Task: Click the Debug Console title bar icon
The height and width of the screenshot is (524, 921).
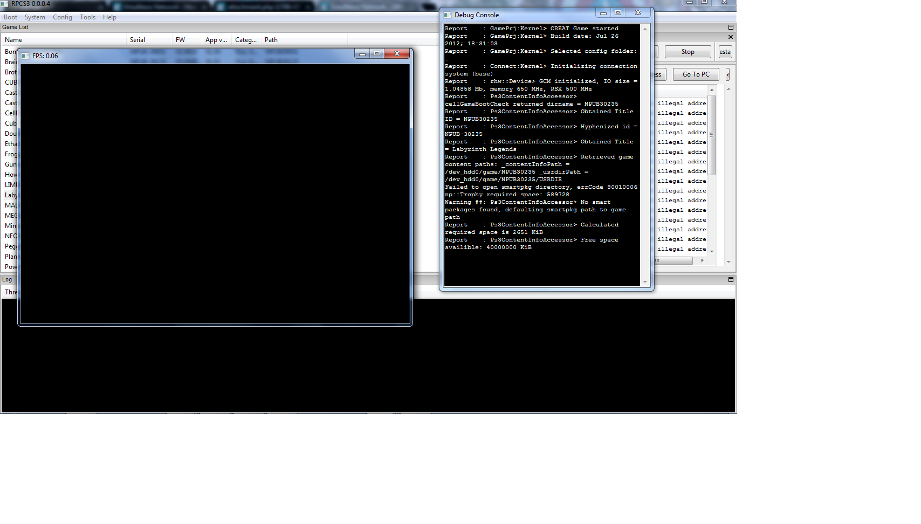Action: click(447, 15)
